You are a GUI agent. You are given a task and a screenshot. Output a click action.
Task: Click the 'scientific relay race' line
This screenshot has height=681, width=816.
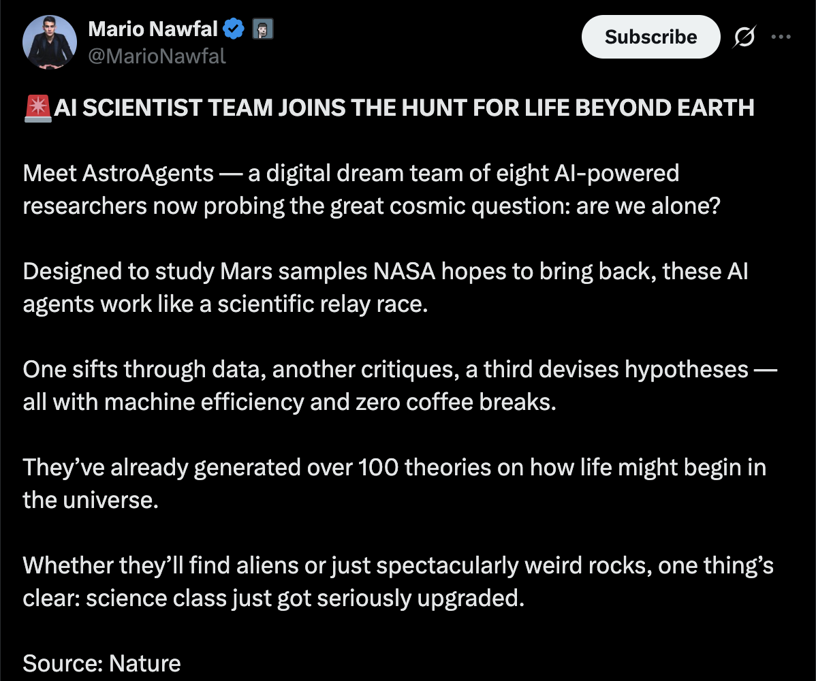[323, 304]
